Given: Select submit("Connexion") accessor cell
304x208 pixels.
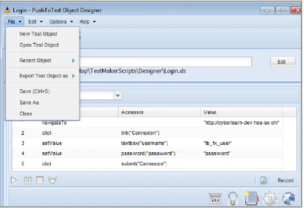Looking at the screenshot, I should point(144,164).
